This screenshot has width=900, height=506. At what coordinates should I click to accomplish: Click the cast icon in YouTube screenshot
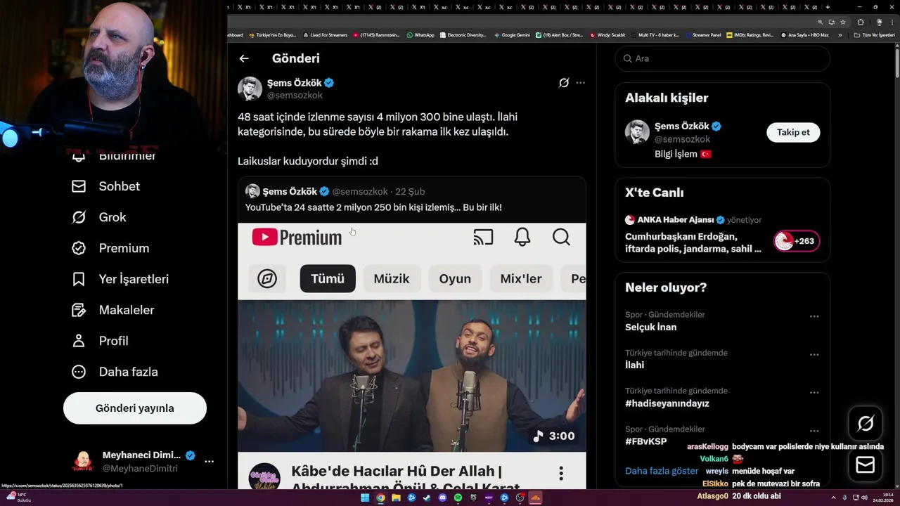pos(483,238)
